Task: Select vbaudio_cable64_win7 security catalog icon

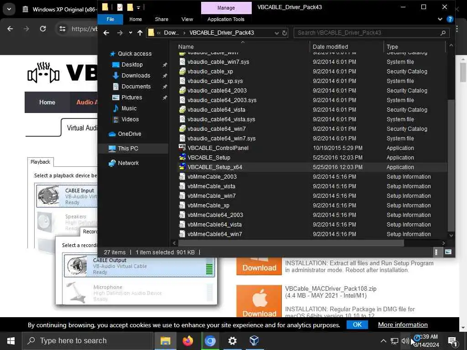Action: coord(182,129)
